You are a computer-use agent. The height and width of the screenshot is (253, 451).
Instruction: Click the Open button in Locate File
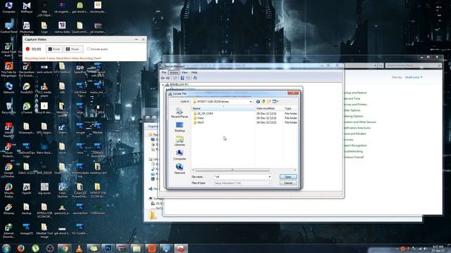point(288,176)
